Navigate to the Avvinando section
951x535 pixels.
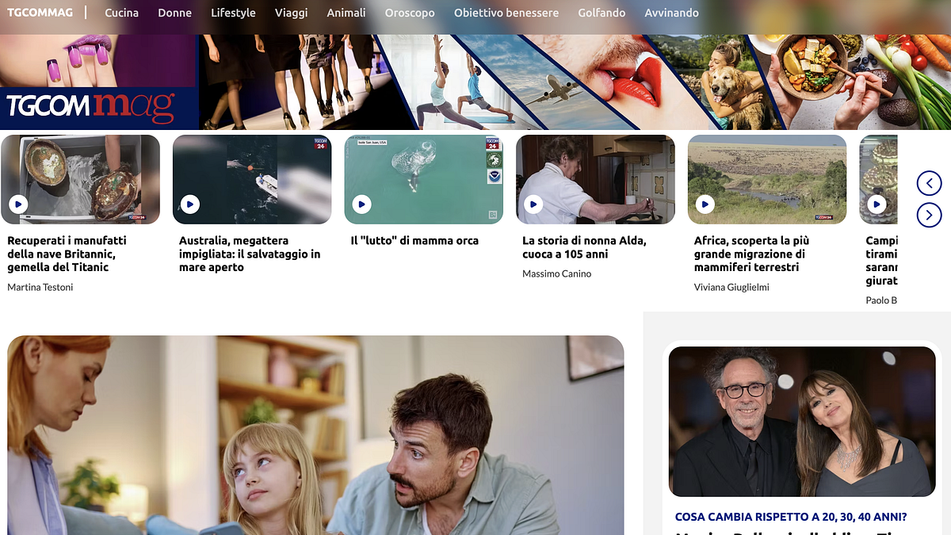point(671,13)
